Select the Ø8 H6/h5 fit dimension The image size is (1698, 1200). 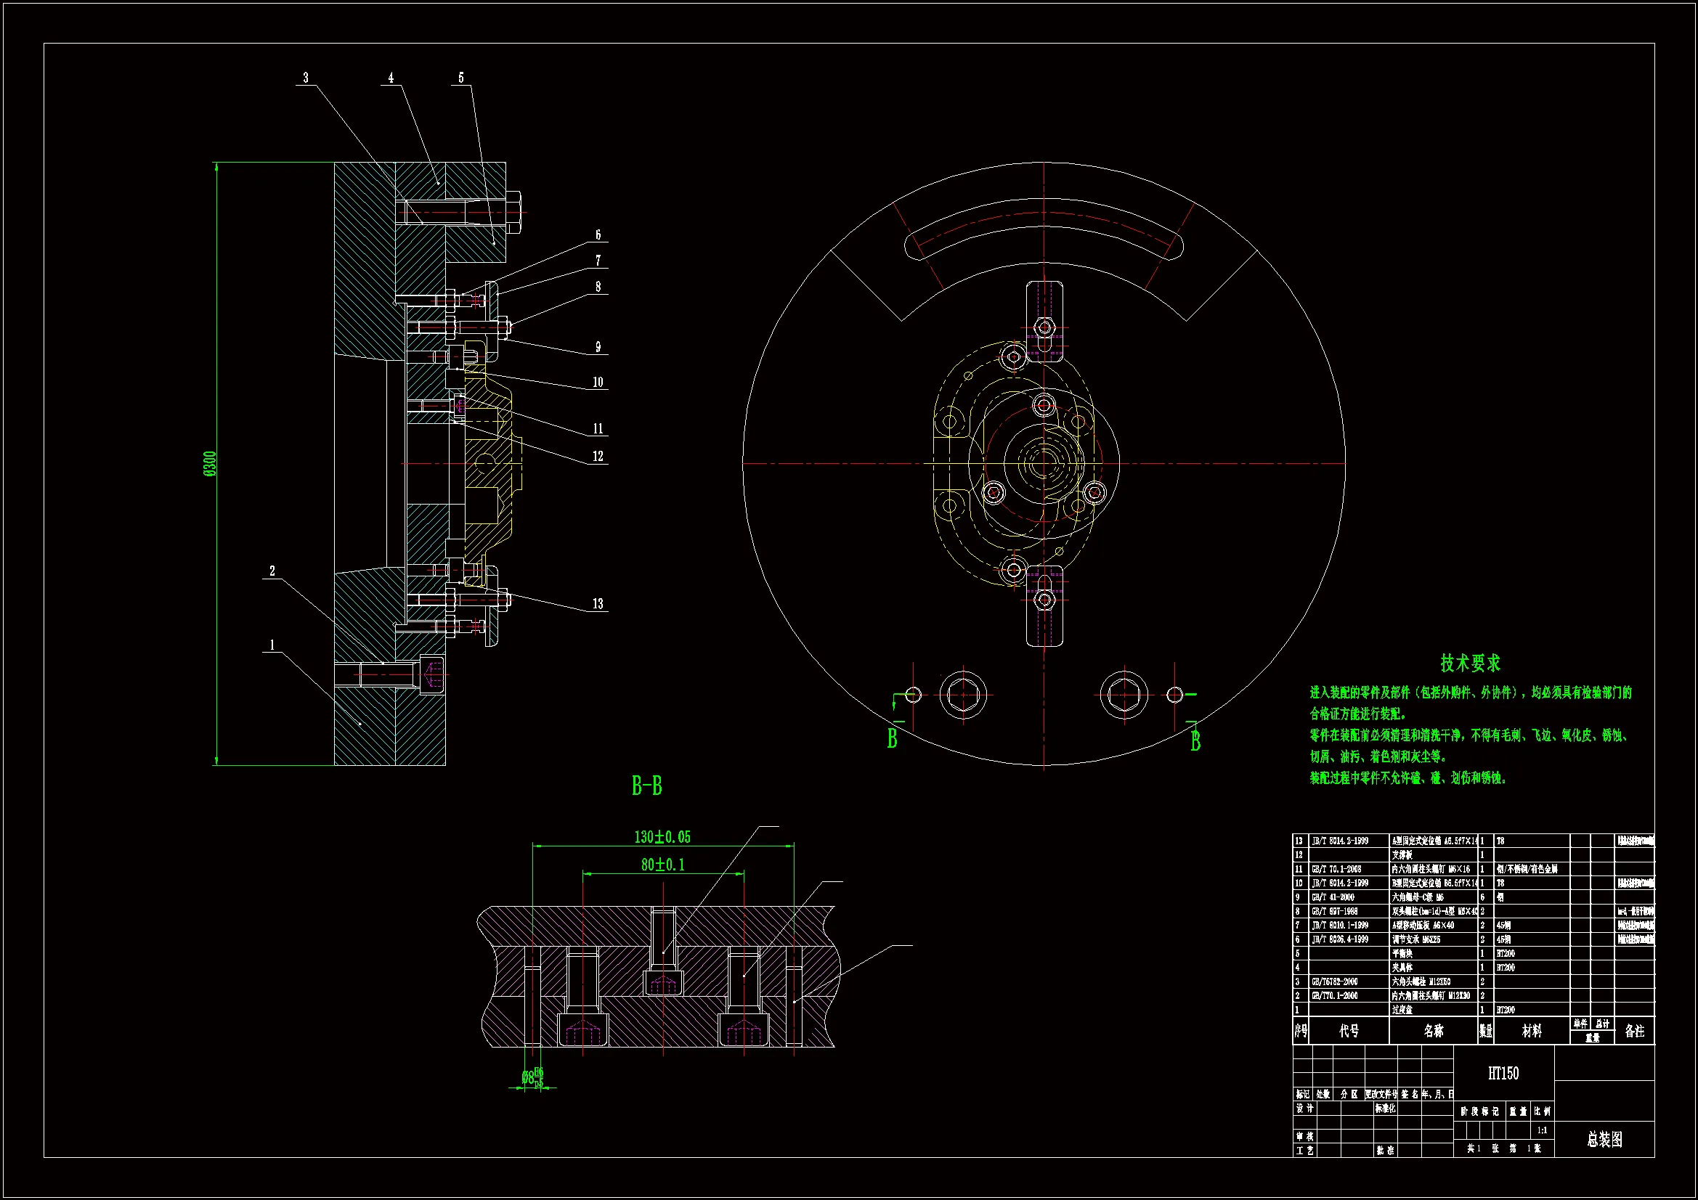[532, 1077]
